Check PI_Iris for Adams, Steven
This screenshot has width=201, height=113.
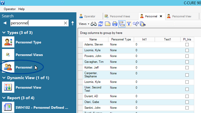point(187,45)
